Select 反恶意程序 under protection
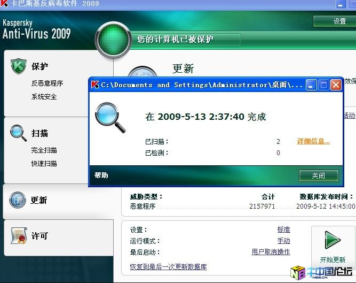The height and width of the screenshot is (283, 356). (x=47, y=83)
